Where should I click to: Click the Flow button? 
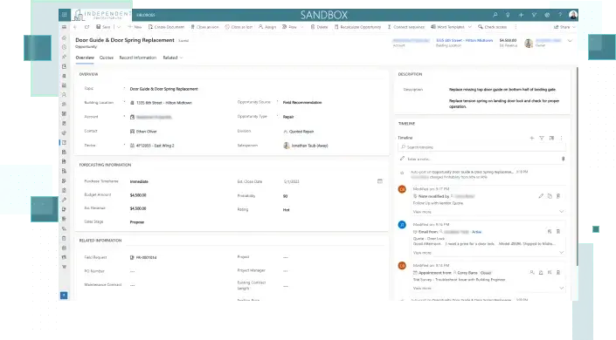pos(289,27)
